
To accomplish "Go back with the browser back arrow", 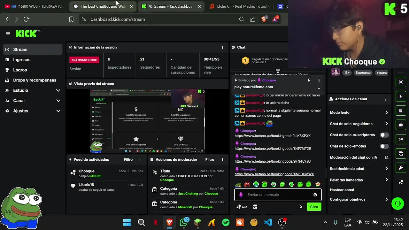I will [x=7, y=19].
